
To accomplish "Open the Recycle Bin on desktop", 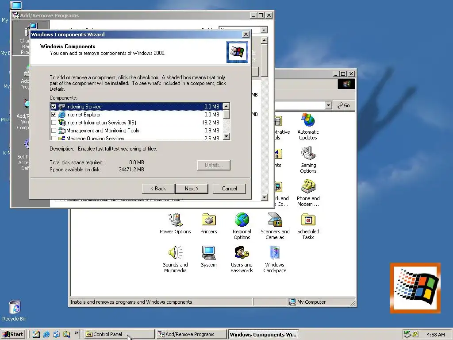I will coord(15,310).
